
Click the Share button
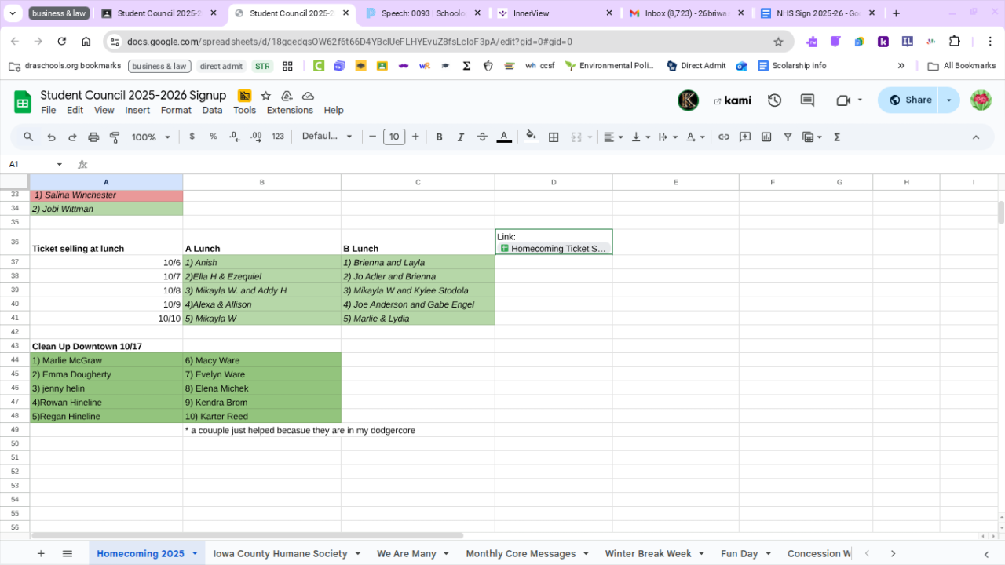tap(911, 100)
